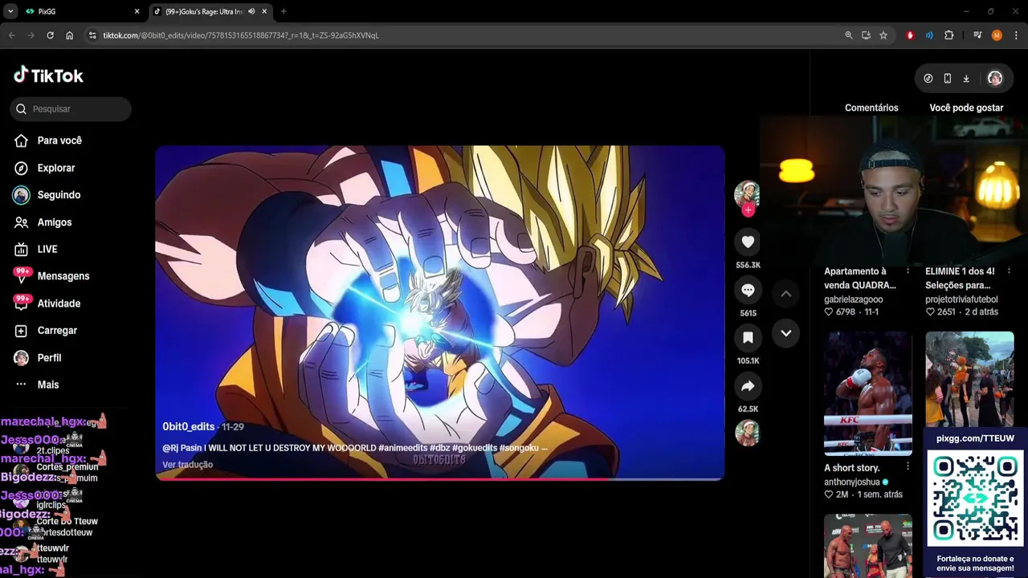Viewport: 1028px width, 578px height.
Task: Open the Chrome three-dot menu
Action: click(1016, 35)
